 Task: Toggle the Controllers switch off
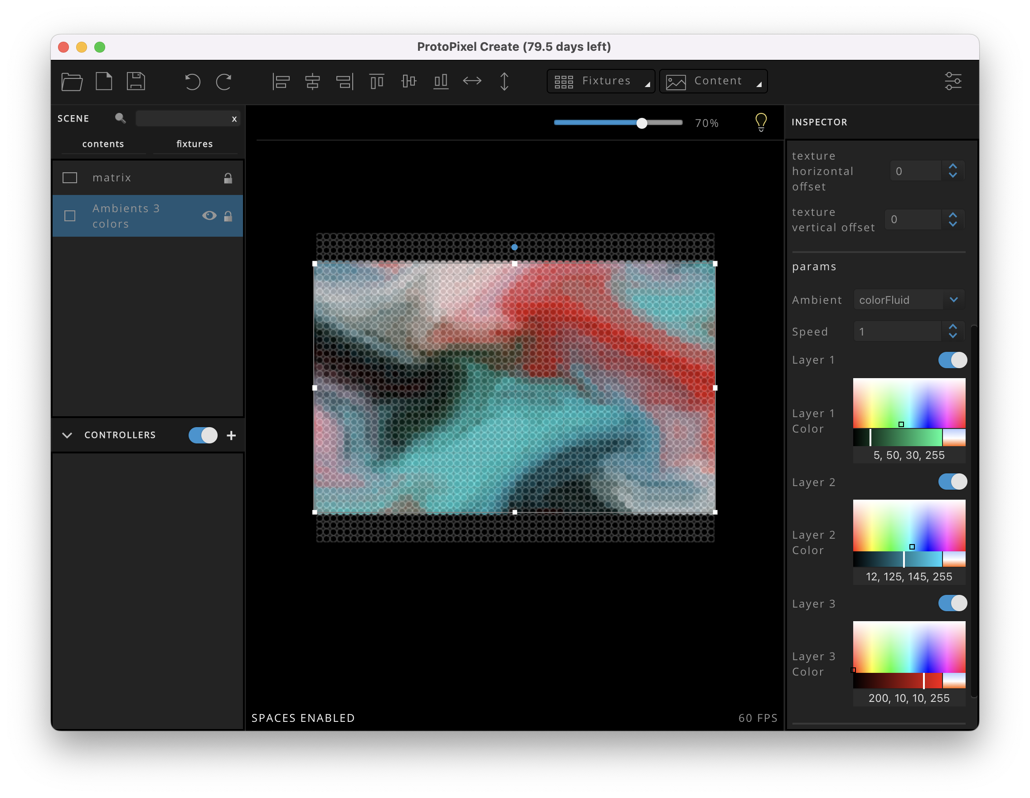click(203, 435)
